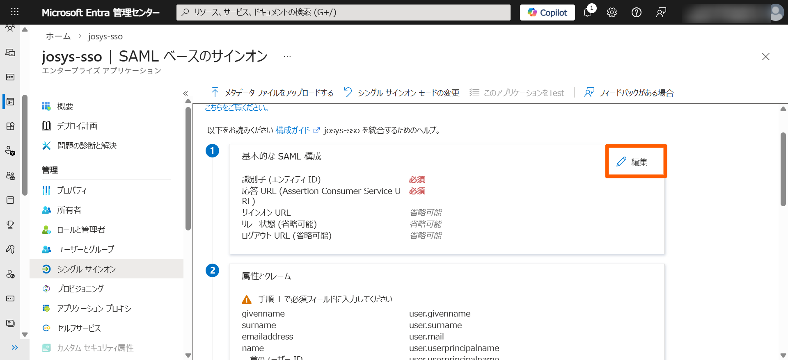The width and height of the screenshot is (788, 360).
Task: Open the settings gear in header
Action: (x=612, y=12)
